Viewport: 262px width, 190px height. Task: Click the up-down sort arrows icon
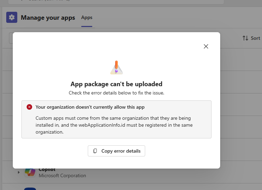pos(245,38)
